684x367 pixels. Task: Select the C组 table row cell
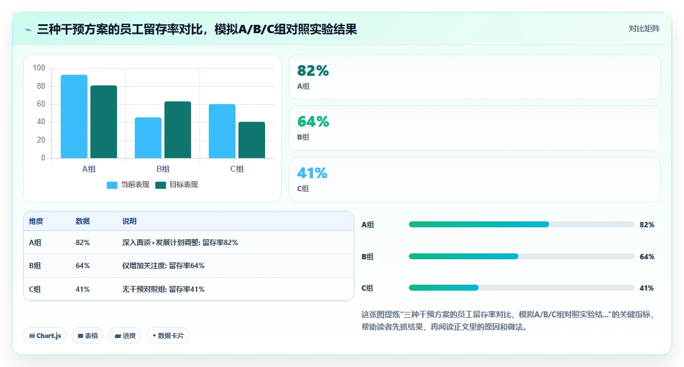click(36, 289)
